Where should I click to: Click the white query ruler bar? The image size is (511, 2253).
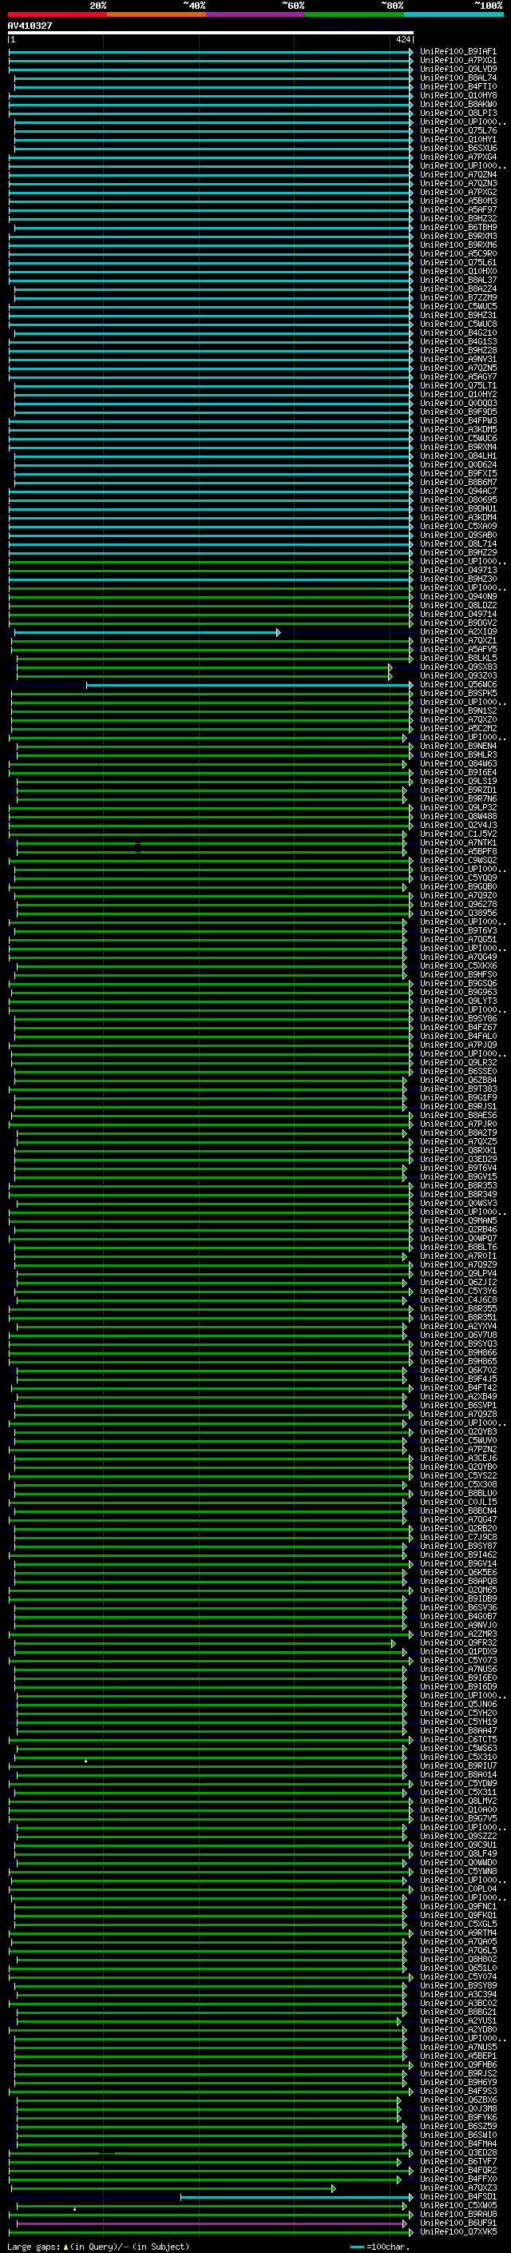pyautogui.click(x=211, y=34)
